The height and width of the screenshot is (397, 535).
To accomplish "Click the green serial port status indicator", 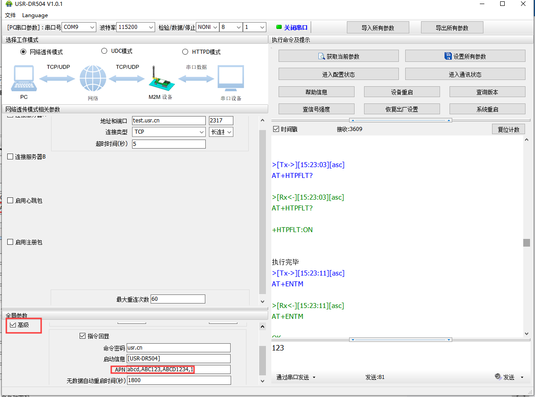I will click(x=279, y=27).
